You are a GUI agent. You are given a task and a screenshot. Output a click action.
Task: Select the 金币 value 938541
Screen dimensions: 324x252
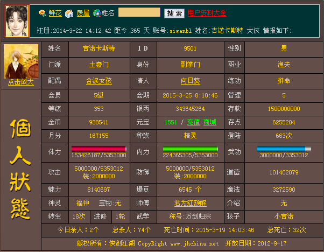pos(99,122)
